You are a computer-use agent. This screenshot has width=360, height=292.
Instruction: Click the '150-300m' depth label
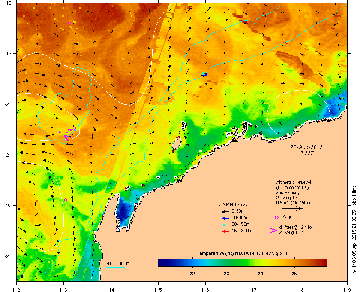point(242,231)
